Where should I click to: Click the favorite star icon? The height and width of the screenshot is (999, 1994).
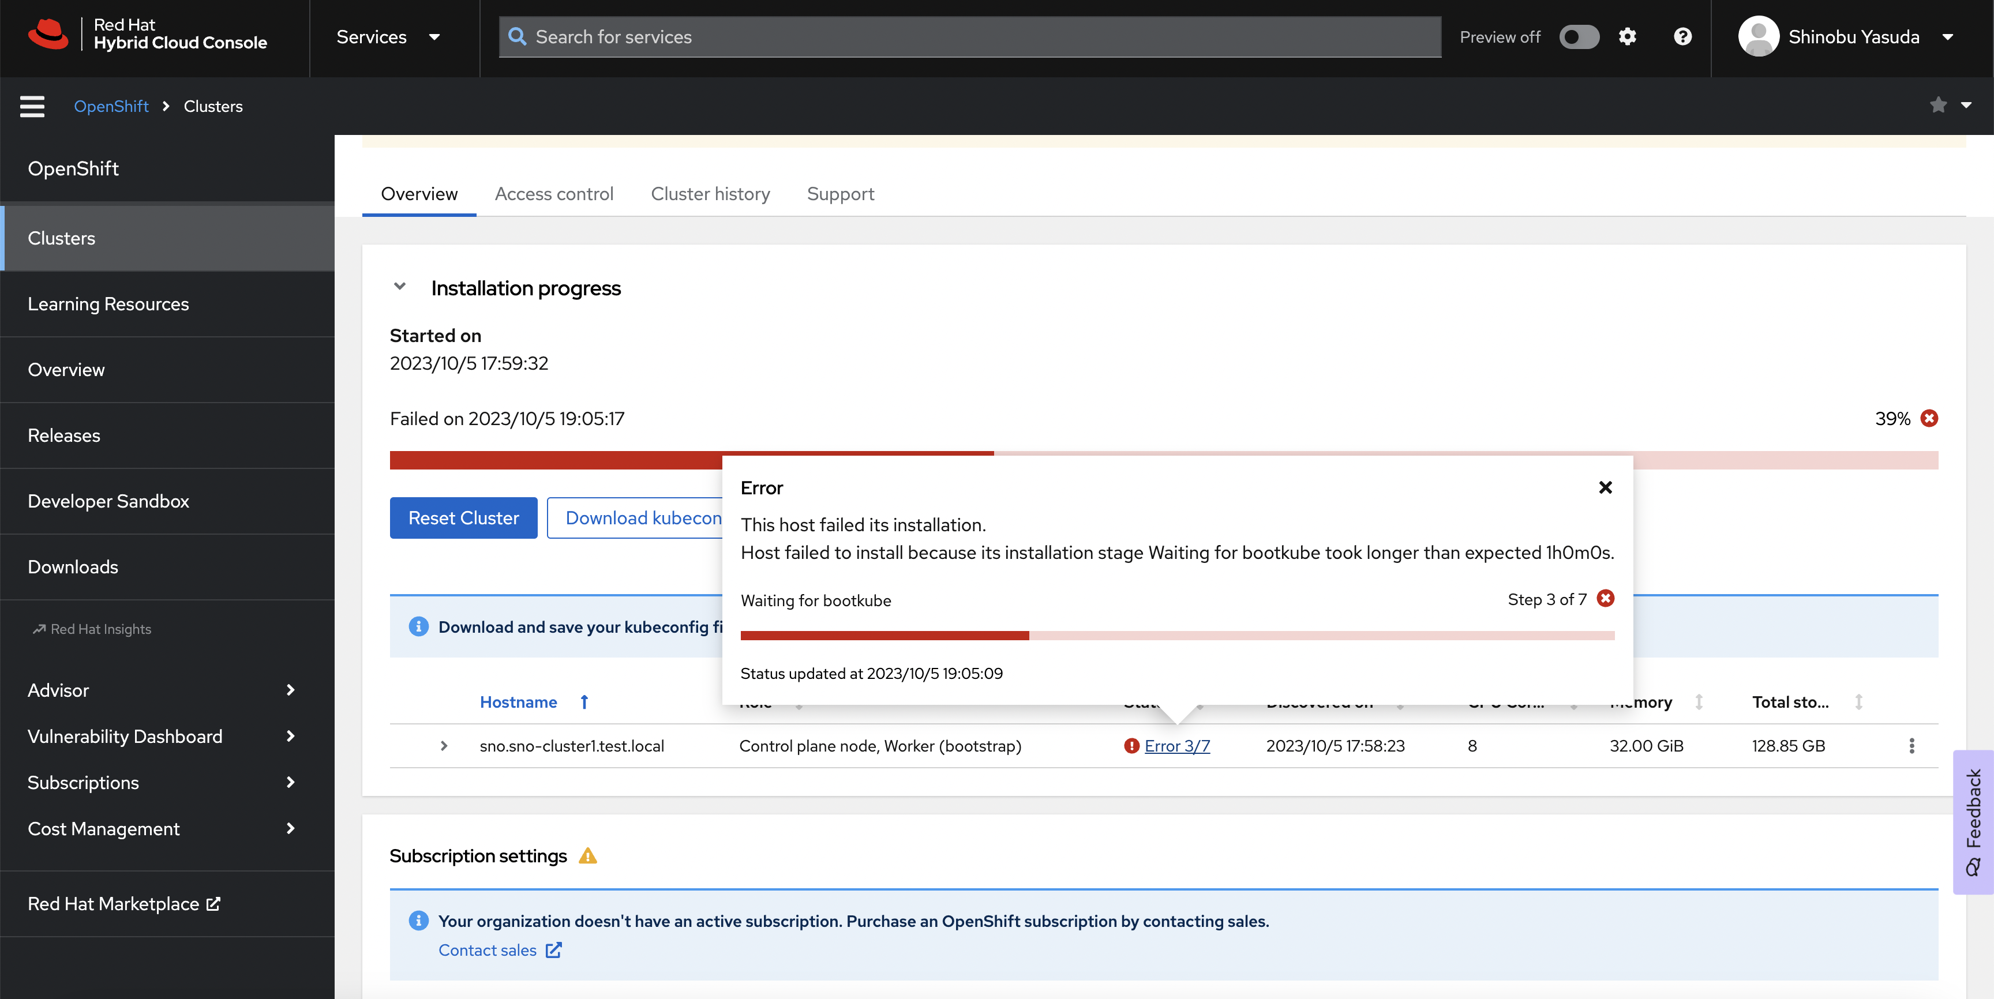1938,105
